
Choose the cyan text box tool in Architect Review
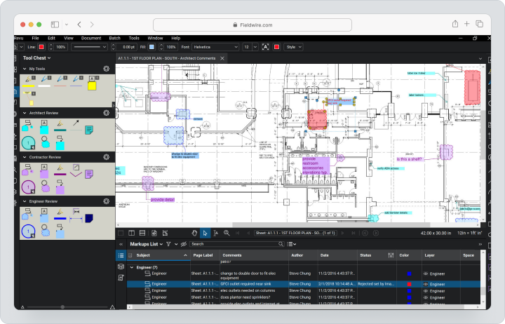(x=44, y=127)
